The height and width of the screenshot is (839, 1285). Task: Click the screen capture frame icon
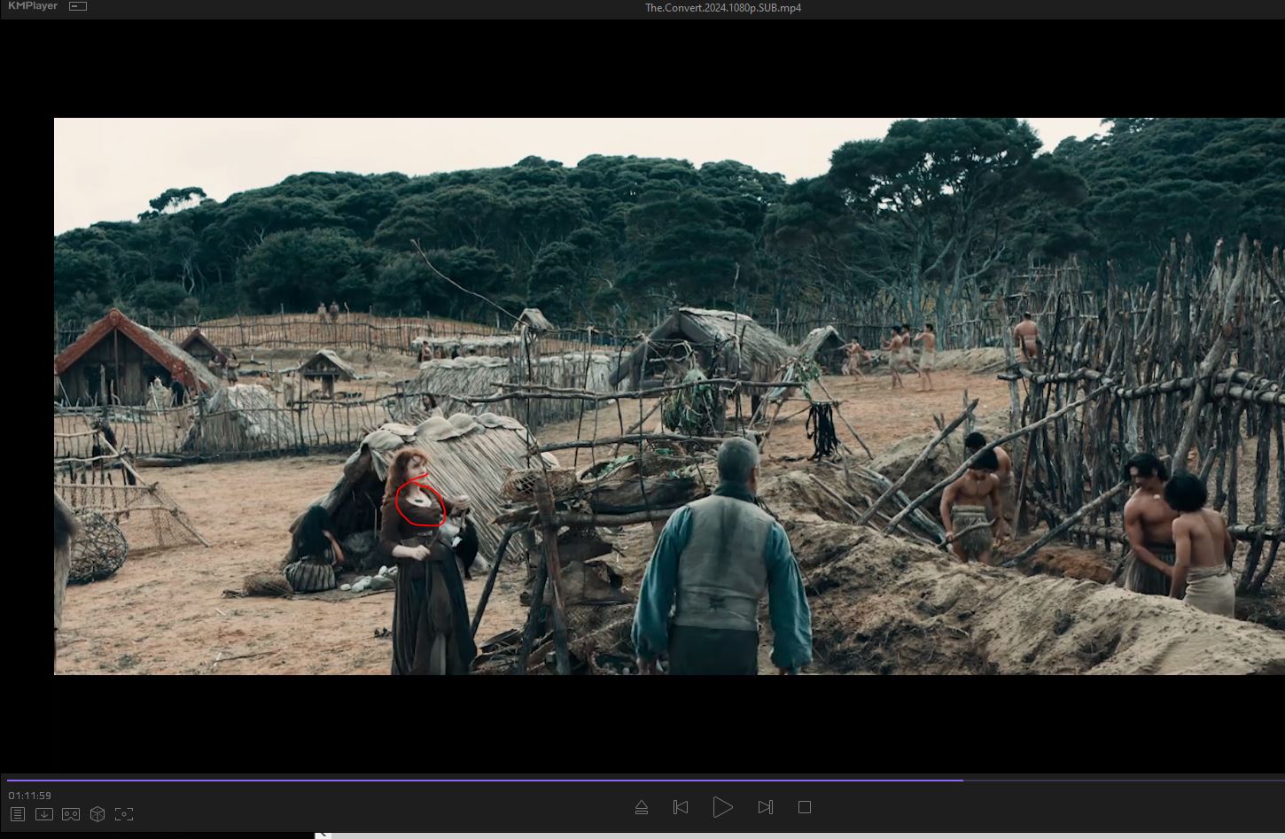pos(124,813)
